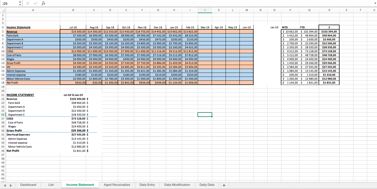Open the Data Entry sheet tab
377x189 pixels.
147,185
